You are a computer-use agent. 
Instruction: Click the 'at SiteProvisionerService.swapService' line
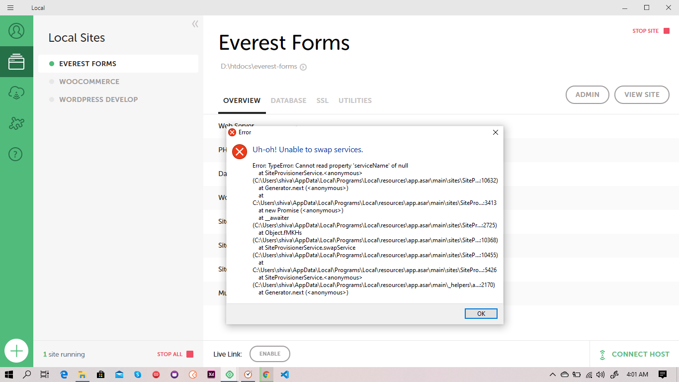pyautogui.click(x=307, y=248)
